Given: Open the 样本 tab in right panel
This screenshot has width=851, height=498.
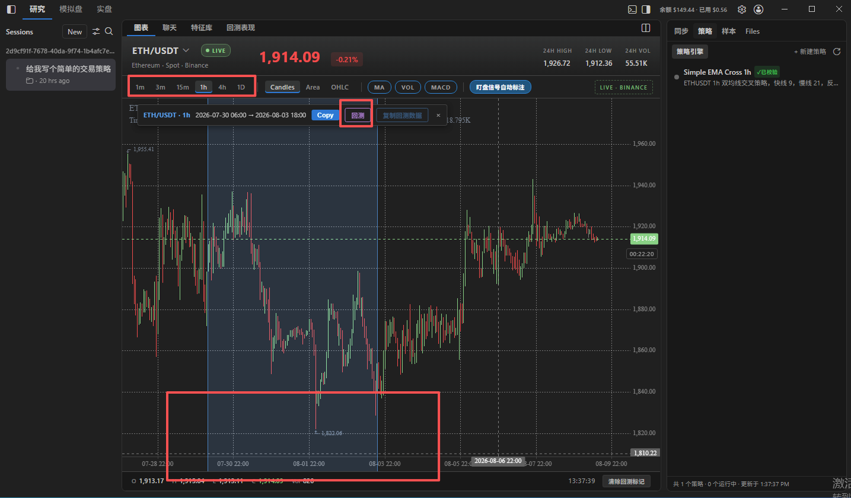Looking at the screenshot, I should click(729, 31).
